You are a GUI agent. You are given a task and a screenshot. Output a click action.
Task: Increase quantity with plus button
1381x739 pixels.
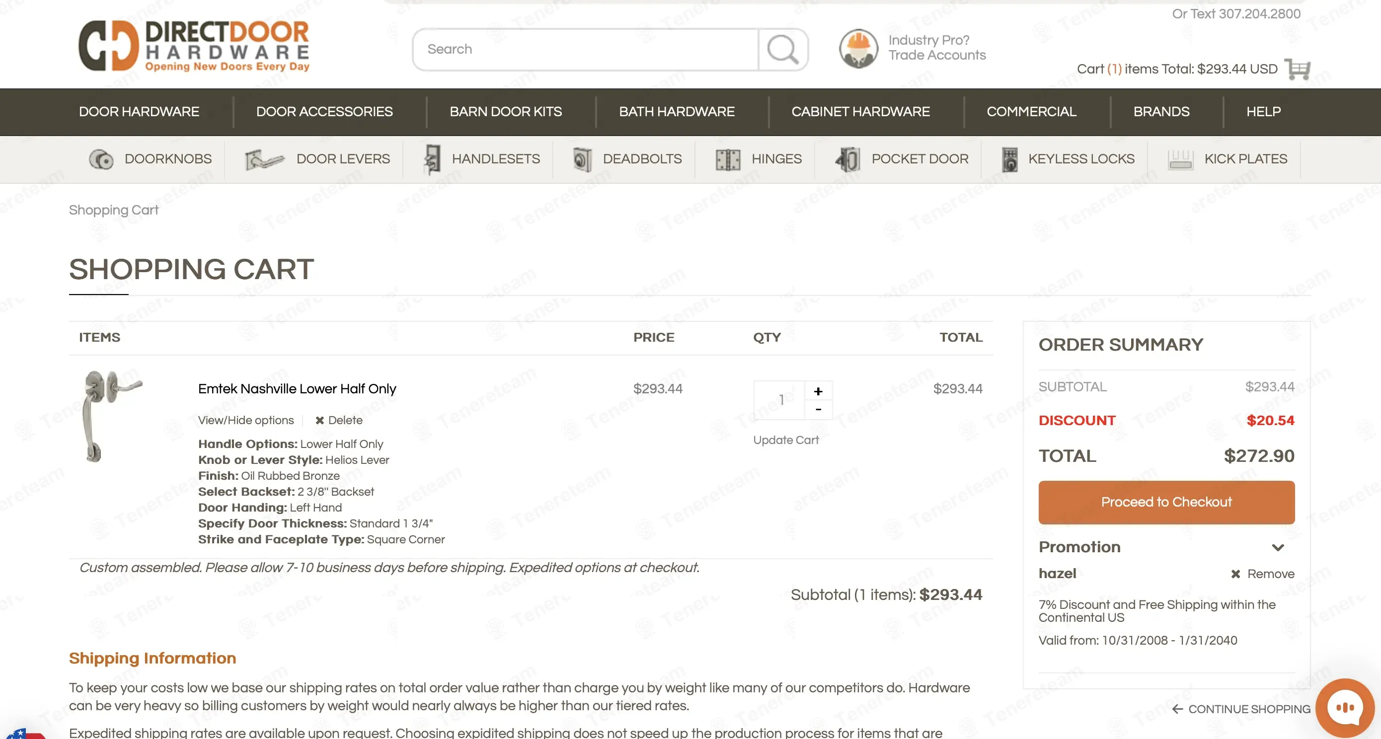point(818,391)
